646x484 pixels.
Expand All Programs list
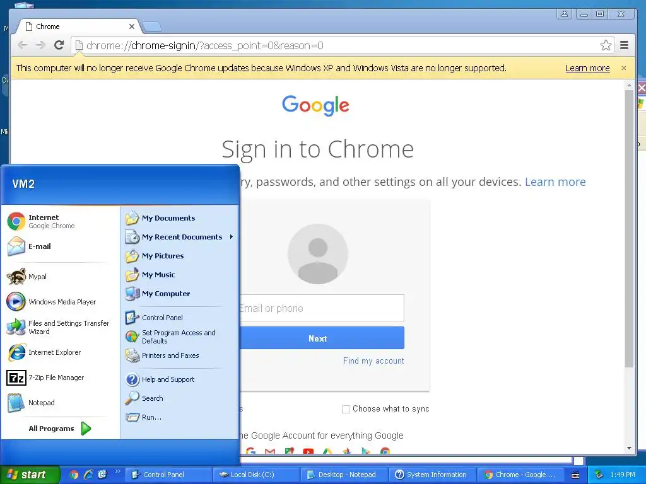tap(60, 429)
